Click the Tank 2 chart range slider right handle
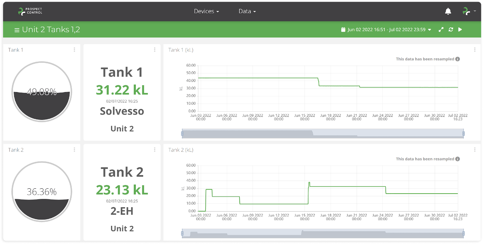This screenshot has height=244, width=483. pyautogui.click(x=463, y=233)
